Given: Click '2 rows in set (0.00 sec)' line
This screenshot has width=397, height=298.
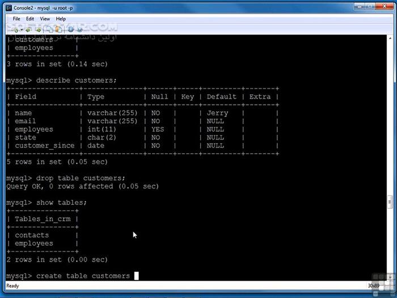Looking at the screenshot, I should 57,260.
